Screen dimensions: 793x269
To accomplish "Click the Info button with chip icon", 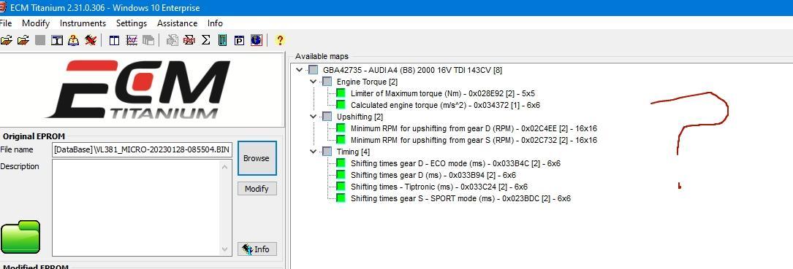I will point(257,249).
